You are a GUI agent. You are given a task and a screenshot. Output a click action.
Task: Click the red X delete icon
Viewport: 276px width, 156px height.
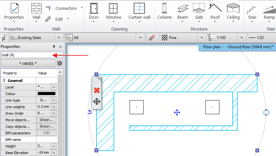tap(97, 90)
